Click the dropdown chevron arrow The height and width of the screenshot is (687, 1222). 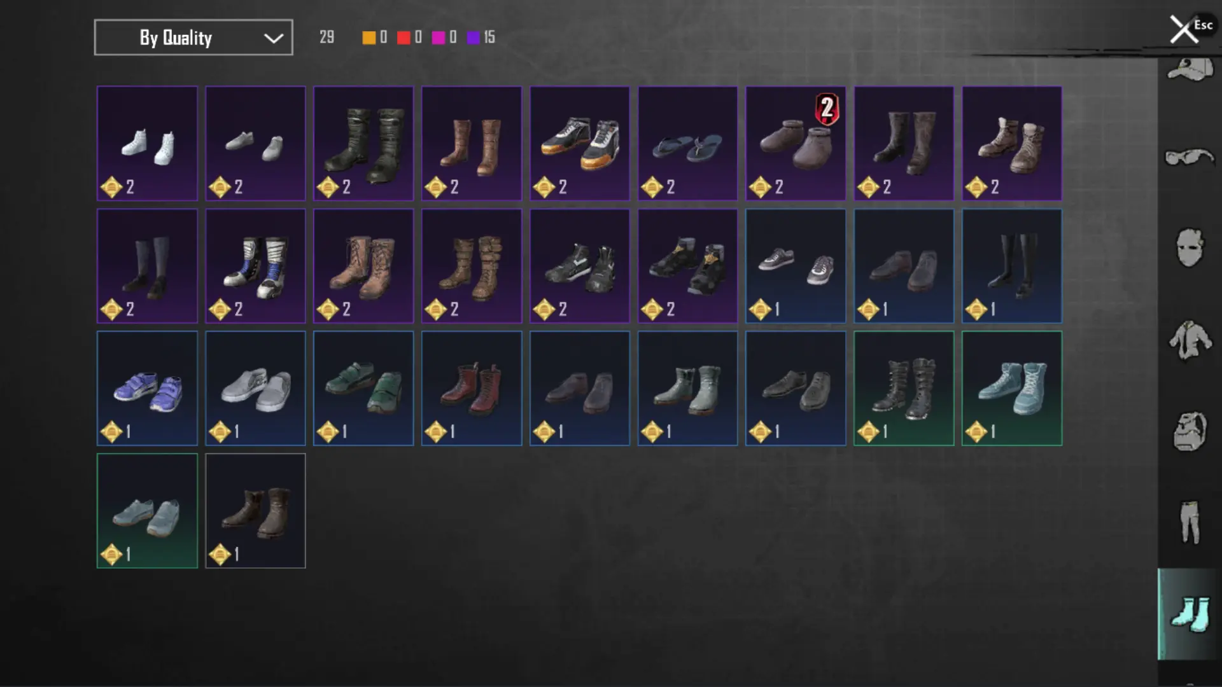274,38
